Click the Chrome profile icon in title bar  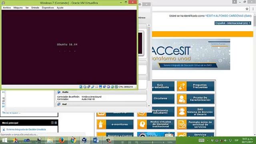[234, 2]
